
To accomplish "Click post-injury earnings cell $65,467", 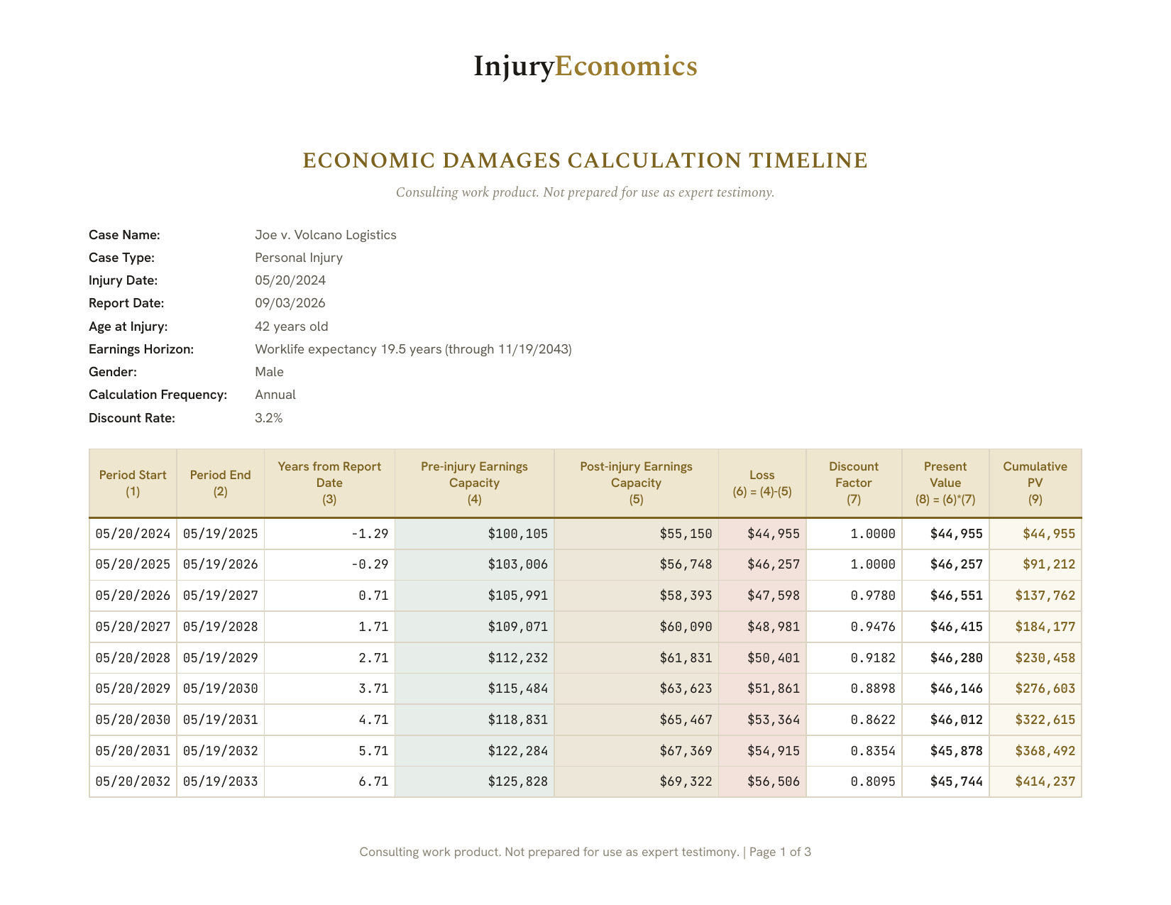I will pyautogui.click(x=637, y=720).
